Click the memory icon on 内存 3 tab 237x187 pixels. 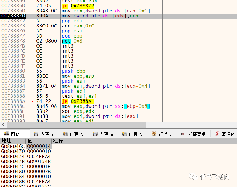tap(65, 134)
